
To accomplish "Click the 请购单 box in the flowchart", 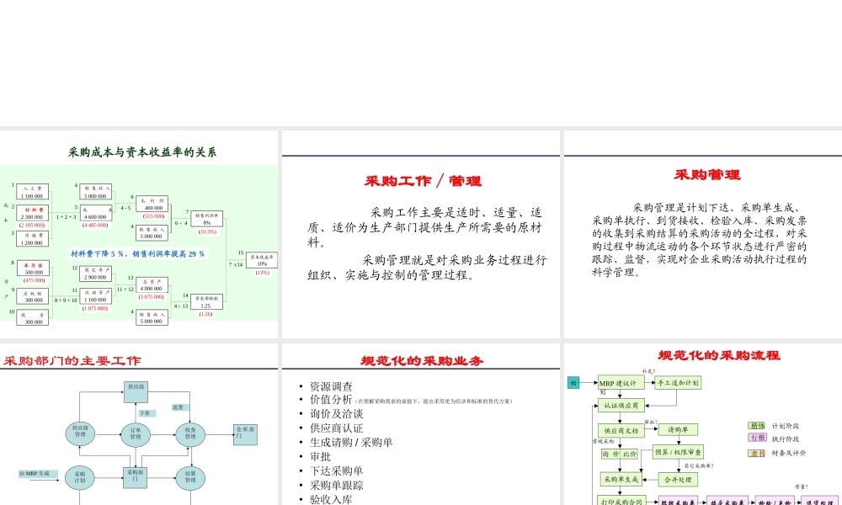I will (679, 429).
